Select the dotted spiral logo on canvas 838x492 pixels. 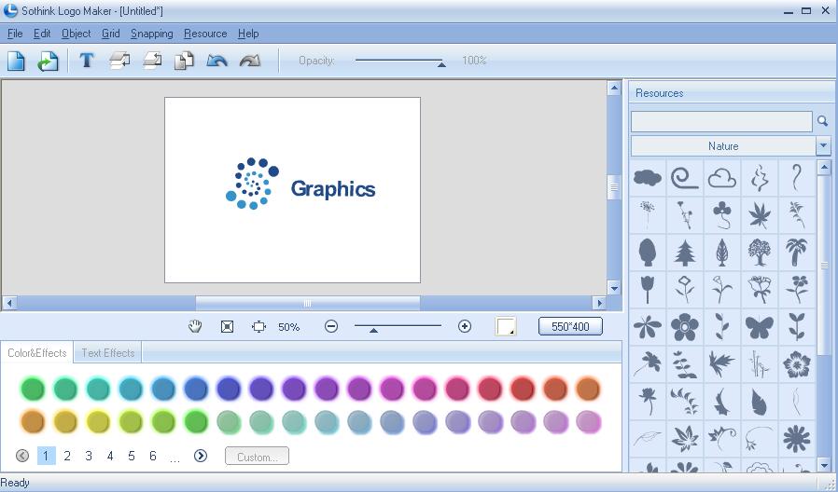point(252,183)
